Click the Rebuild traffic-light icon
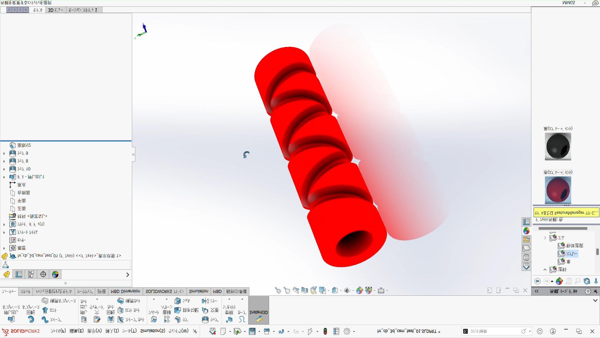 tap(325, 331)
